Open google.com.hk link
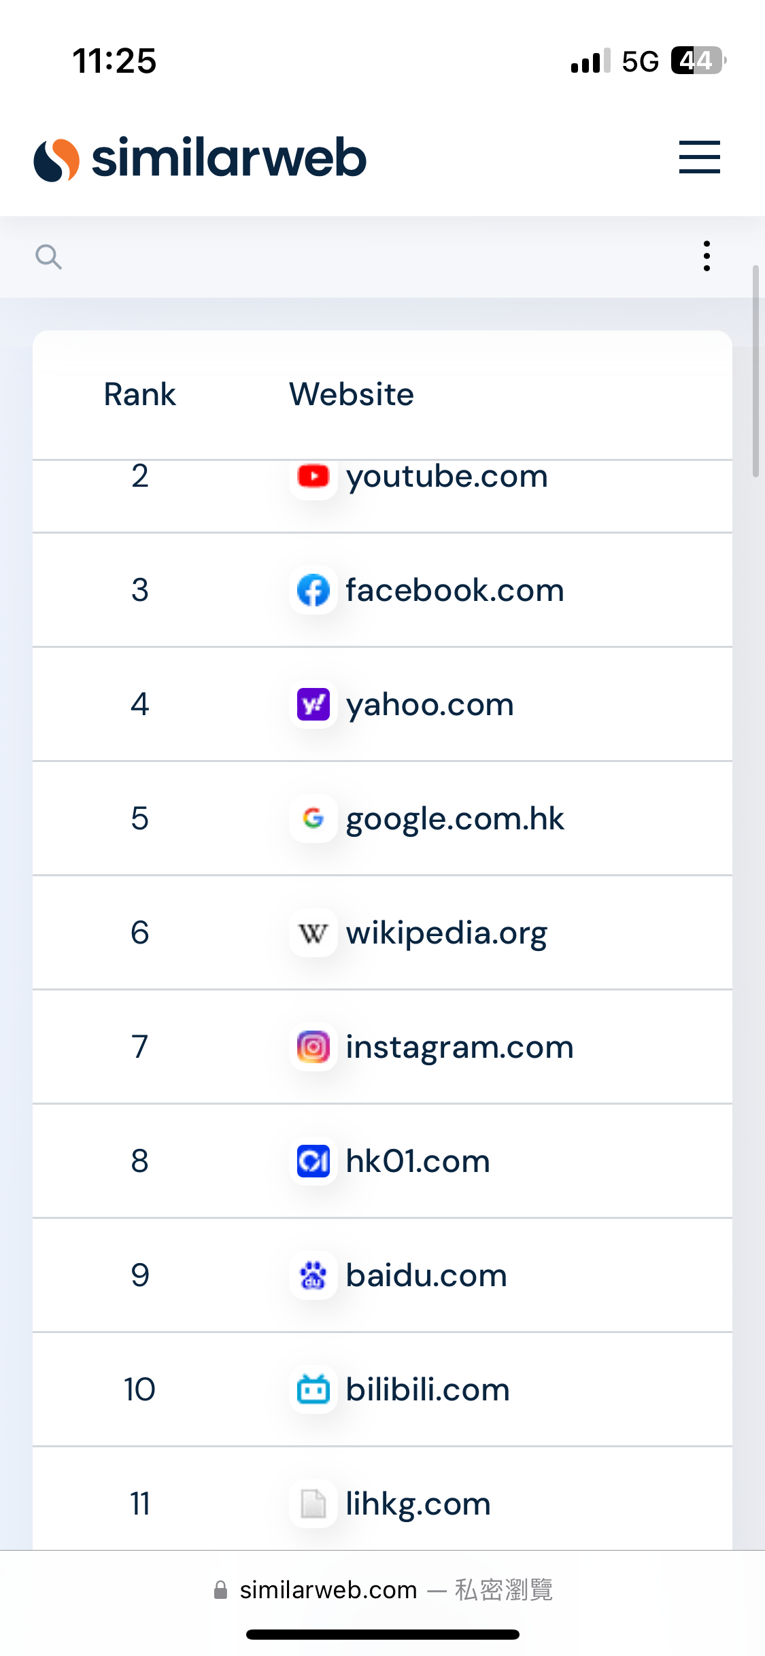Image resolution: width=765 pixels, height=1656 pixels. tap(455, 820)
